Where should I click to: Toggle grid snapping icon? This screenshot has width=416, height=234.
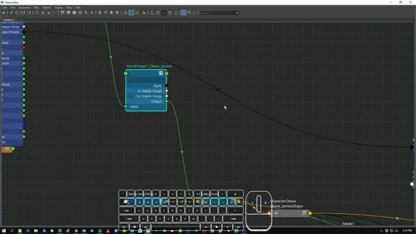pos(137,13)
